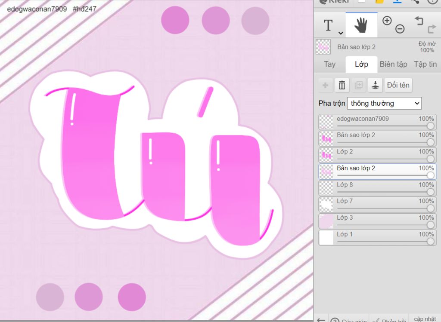Adjust opacity slider of Lớp 2 layer
441x322 pixels.
(x=385, y=159)
